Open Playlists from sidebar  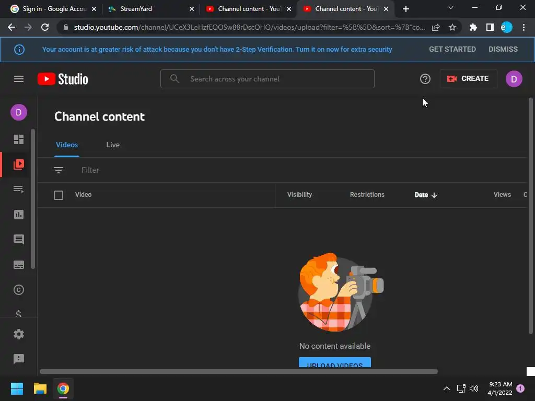(x=19, y=189)
